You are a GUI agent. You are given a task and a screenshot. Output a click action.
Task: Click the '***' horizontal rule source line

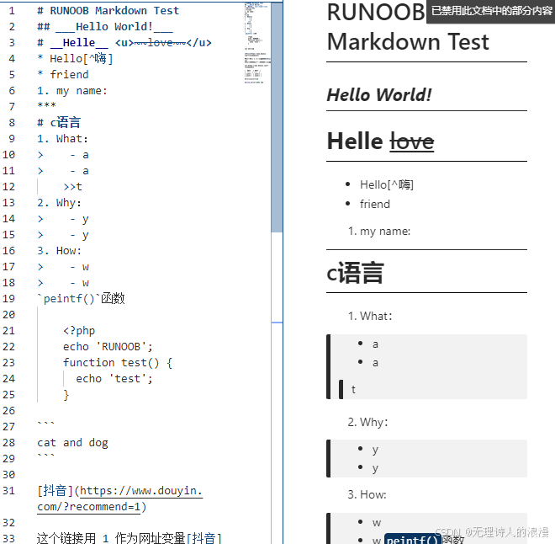pos(46,105)
